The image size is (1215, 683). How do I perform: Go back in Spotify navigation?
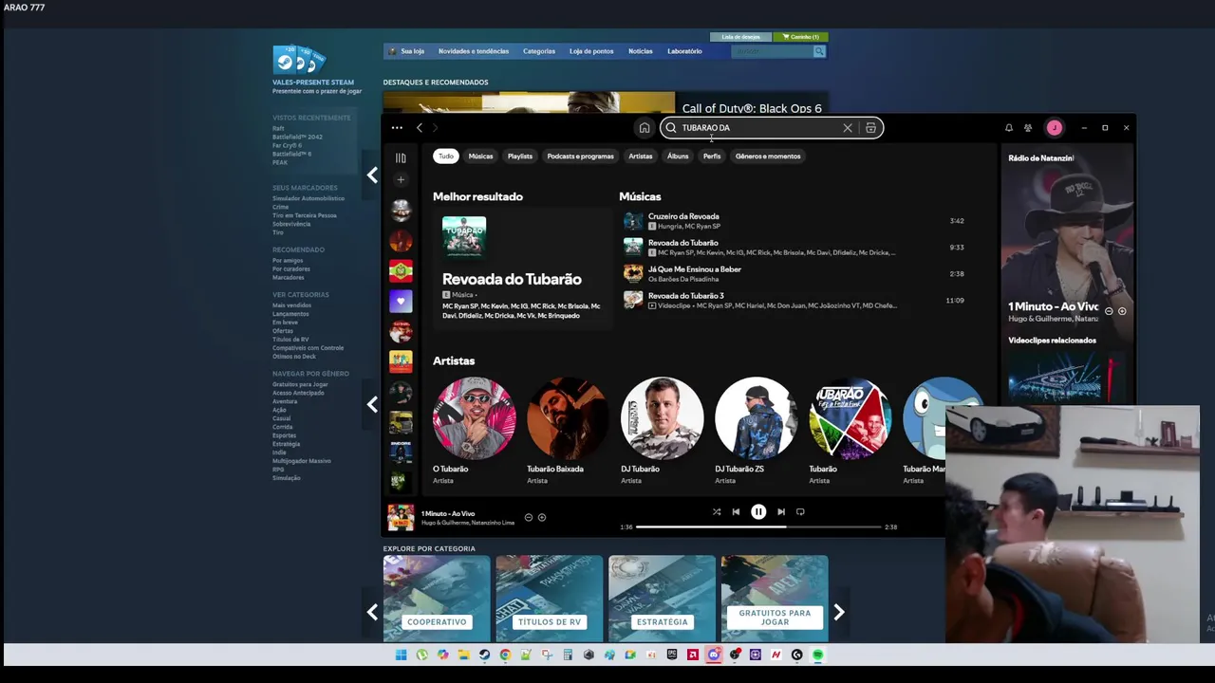420,128
